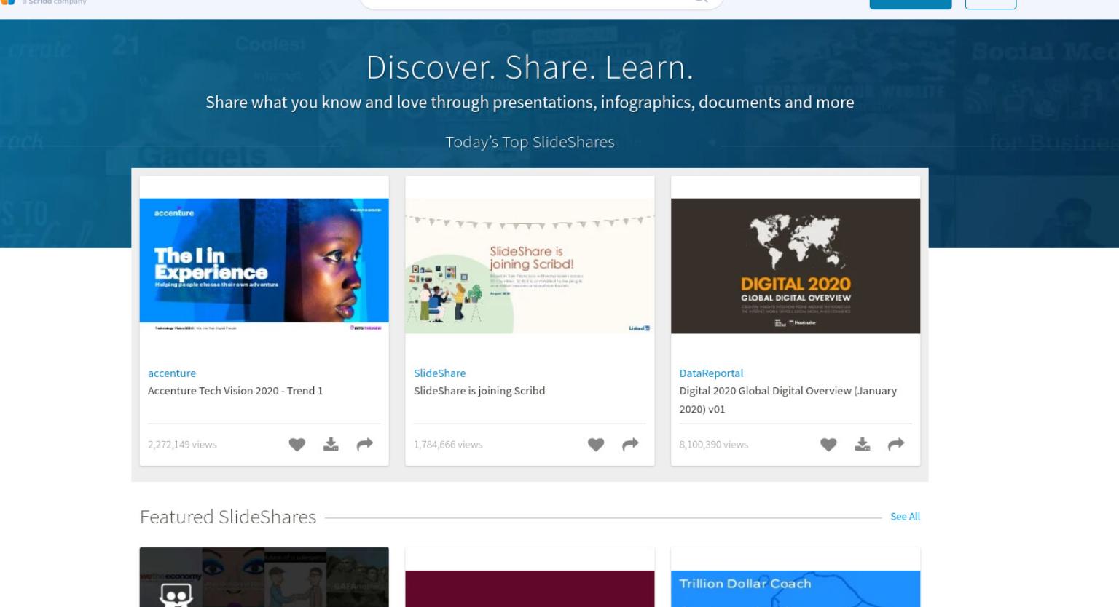Share the SlideShare is joining Scribd deck
The width and height of the screenshot is (1119, 607).
[630, 444]
